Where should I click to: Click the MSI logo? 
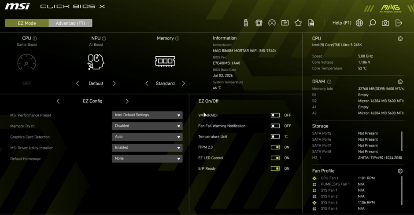click(x=18, y=6)
